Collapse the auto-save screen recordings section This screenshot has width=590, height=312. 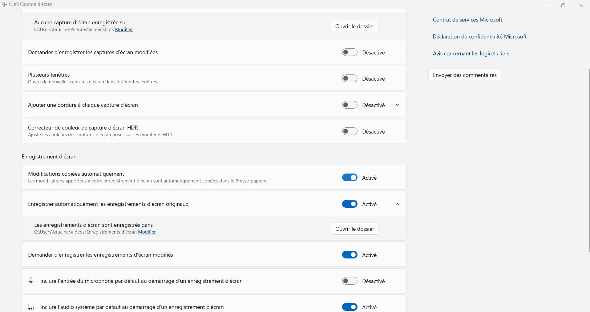click(397, 204)
